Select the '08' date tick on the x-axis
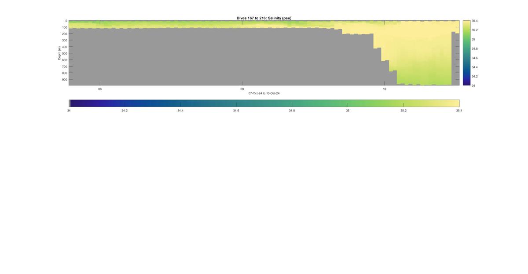Viewport: 528px width, 274px height. click(100, 89)
